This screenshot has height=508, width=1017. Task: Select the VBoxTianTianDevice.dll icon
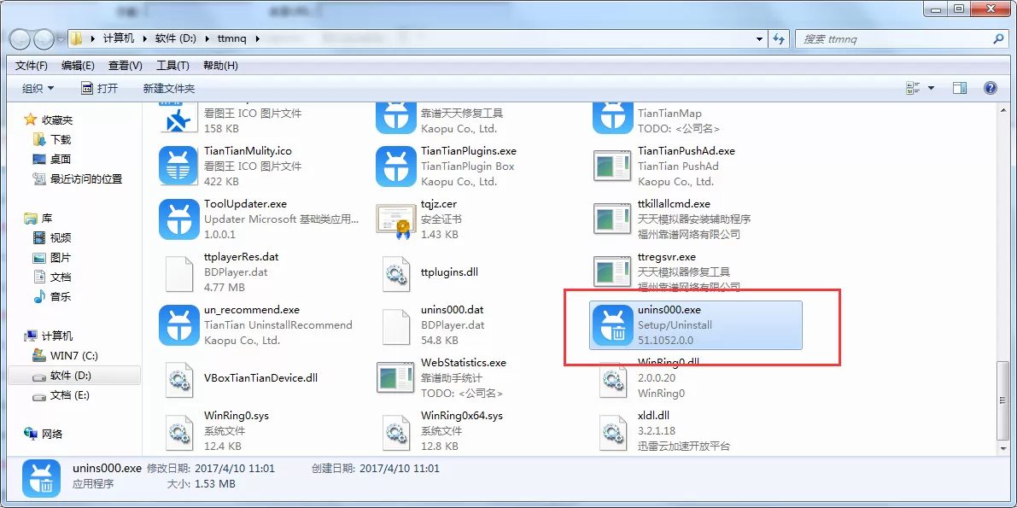[178, 378]
